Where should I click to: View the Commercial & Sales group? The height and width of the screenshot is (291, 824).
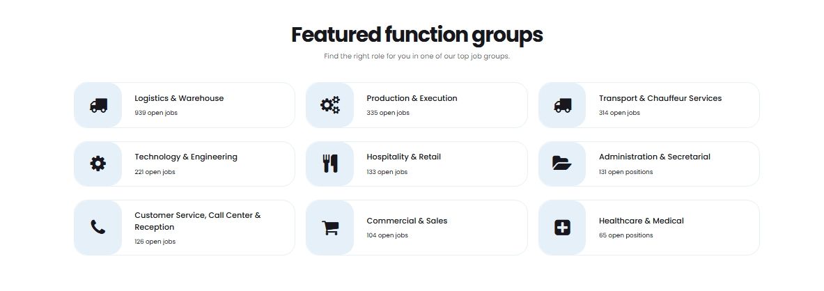pyautogui.click(x=407, y=221)
